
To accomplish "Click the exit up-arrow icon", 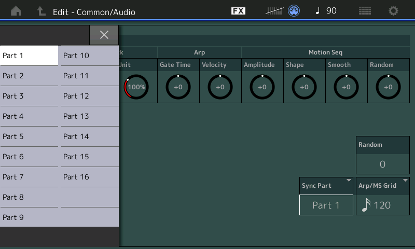I will (41, 11).
